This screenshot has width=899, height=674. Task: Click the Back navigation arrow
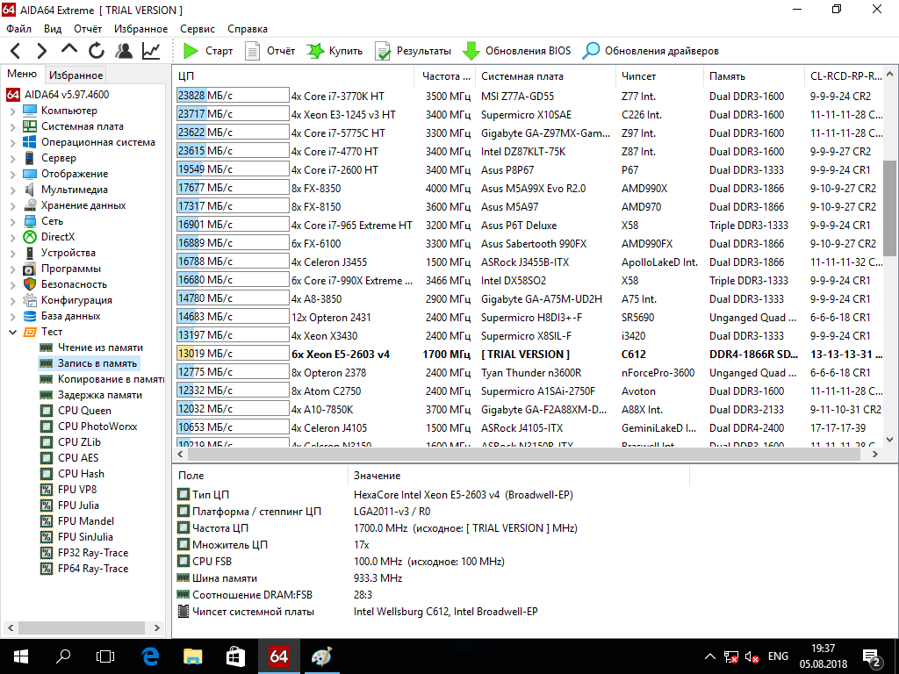click(x=16, y=51)
